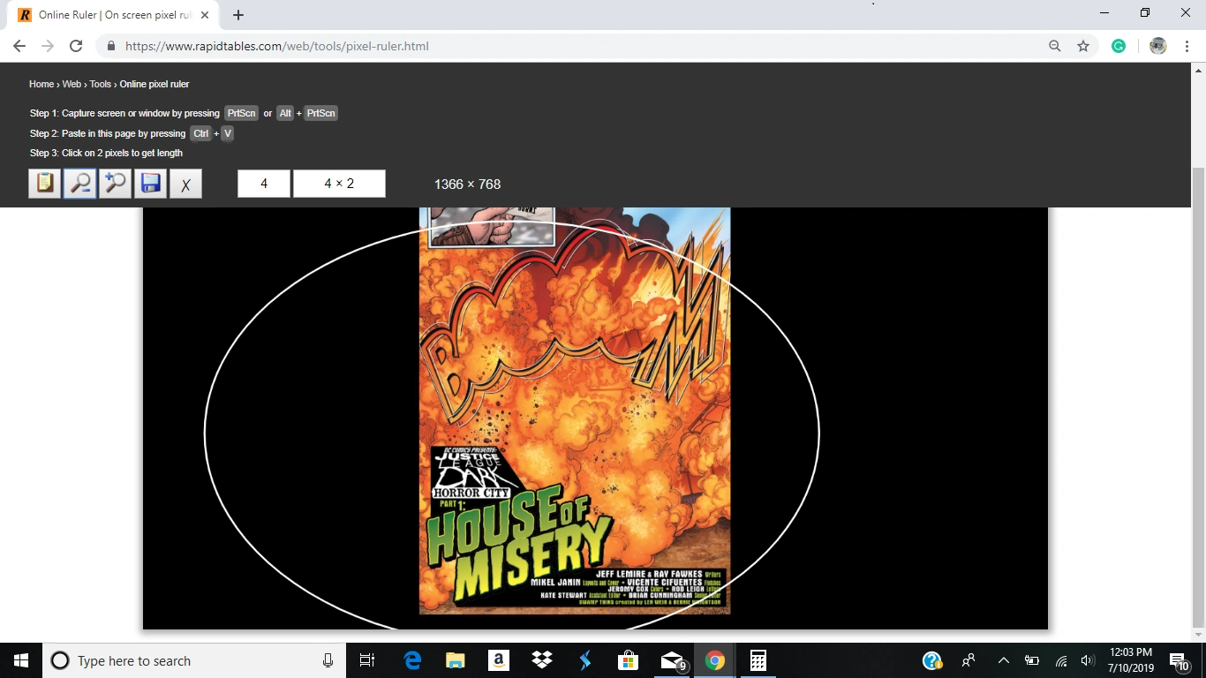
Task: Open Task View on the taskbar
Action: point(368,660)
